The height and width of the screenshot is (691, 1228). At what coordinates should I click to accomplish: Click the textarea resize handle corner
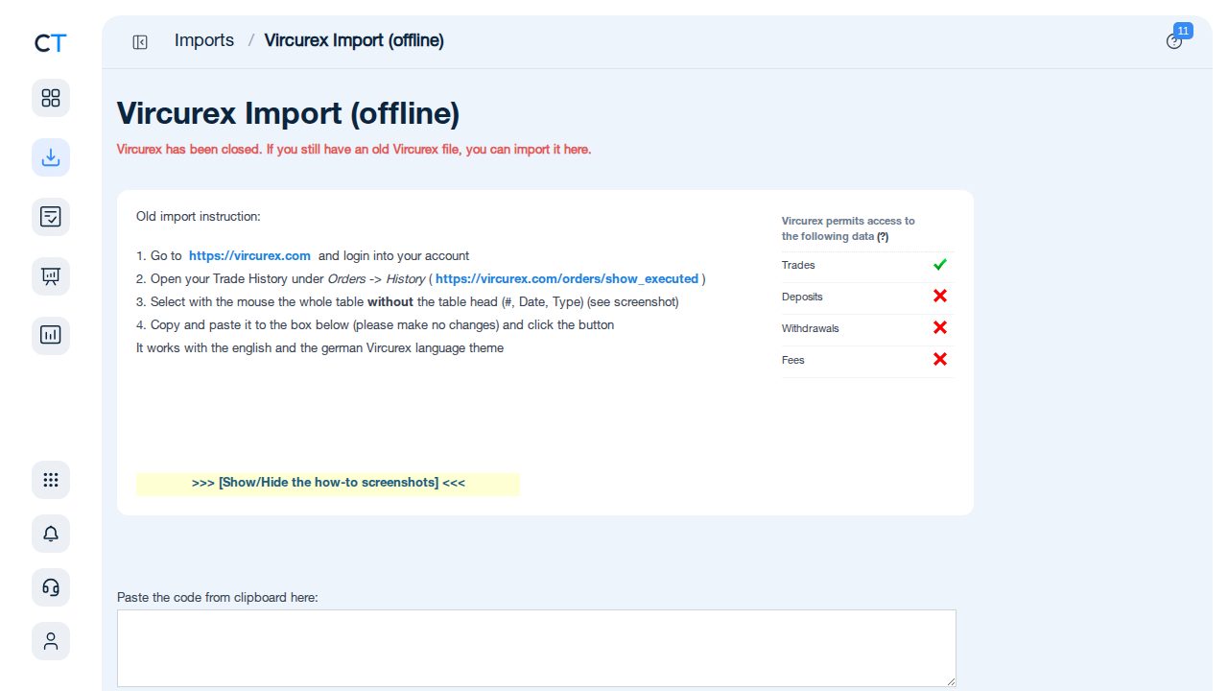[x=951, y=681]
